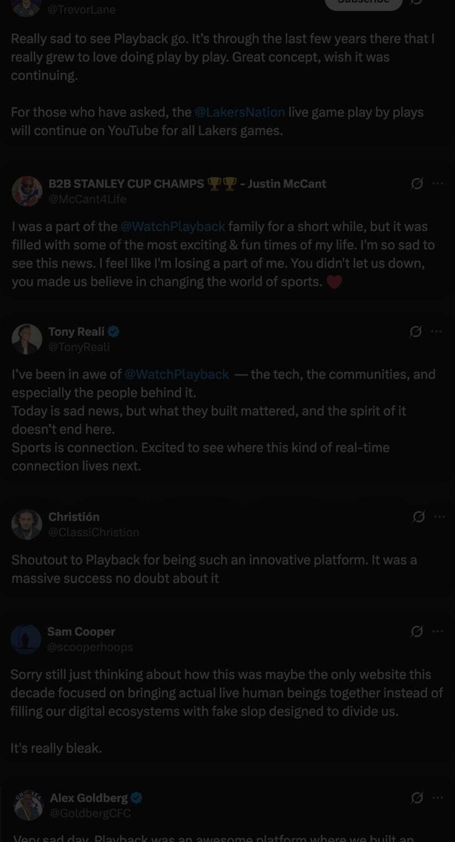455x842 pixels.
Task: Open @WatchPlayback mention in Tony Reali's post
Action: (177, 374)
